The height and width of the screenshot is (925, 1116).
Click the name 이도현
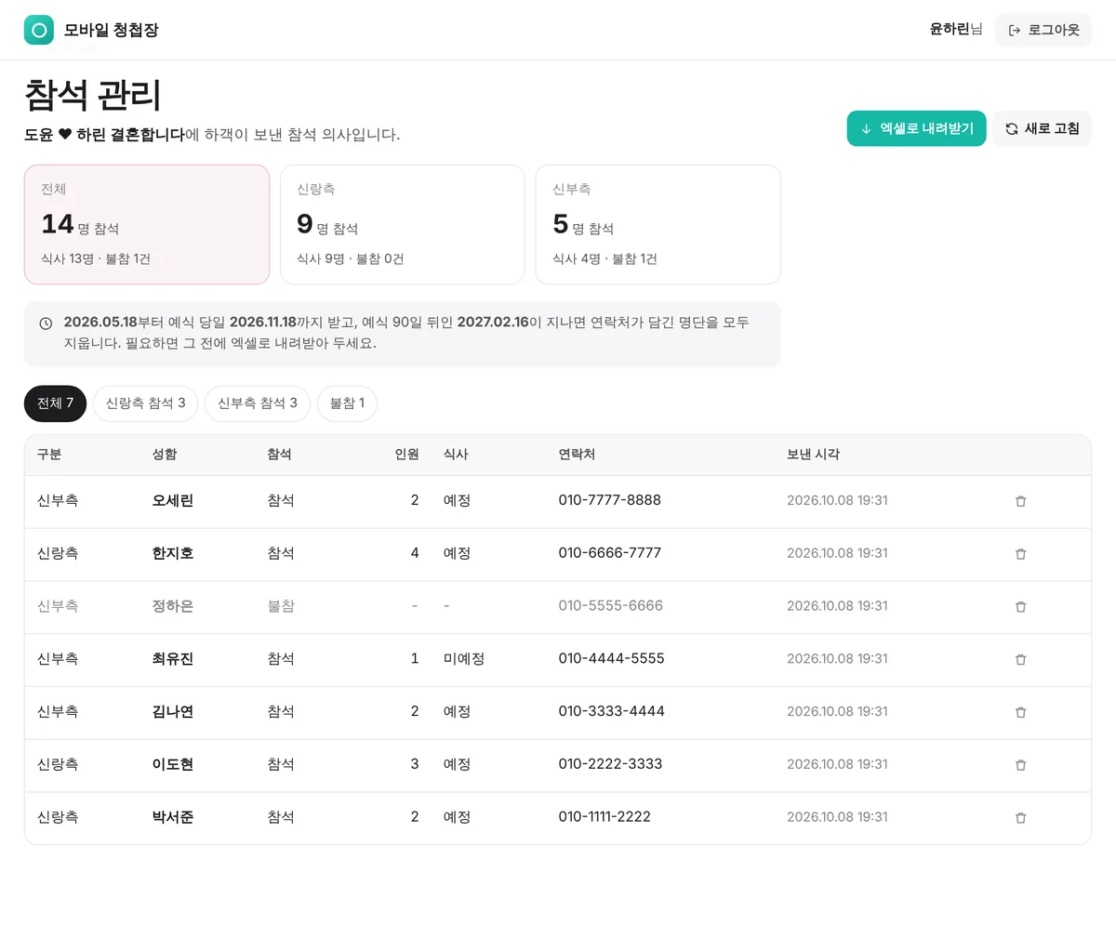(x=173, y=764)
